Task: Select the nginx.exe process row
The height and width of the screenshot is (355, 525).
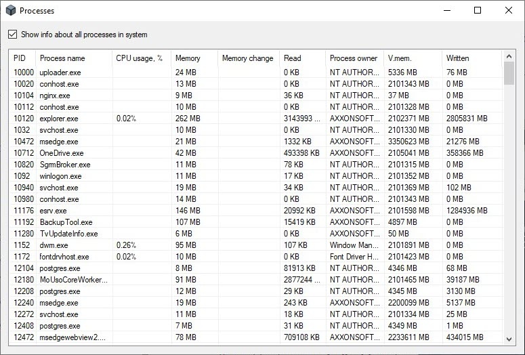Action: [x=55, y=96]
